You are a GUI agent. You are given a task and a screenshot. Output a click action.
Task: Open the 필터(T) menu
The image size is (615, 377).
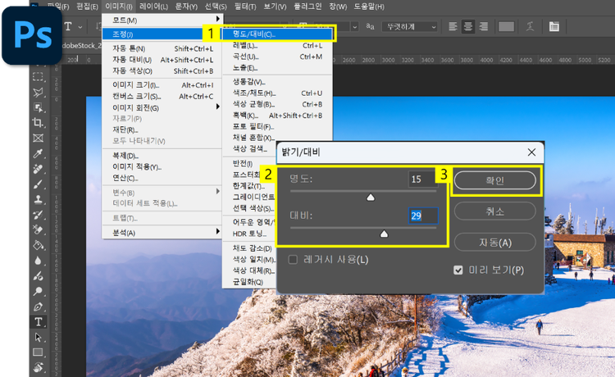click(245, 7)
